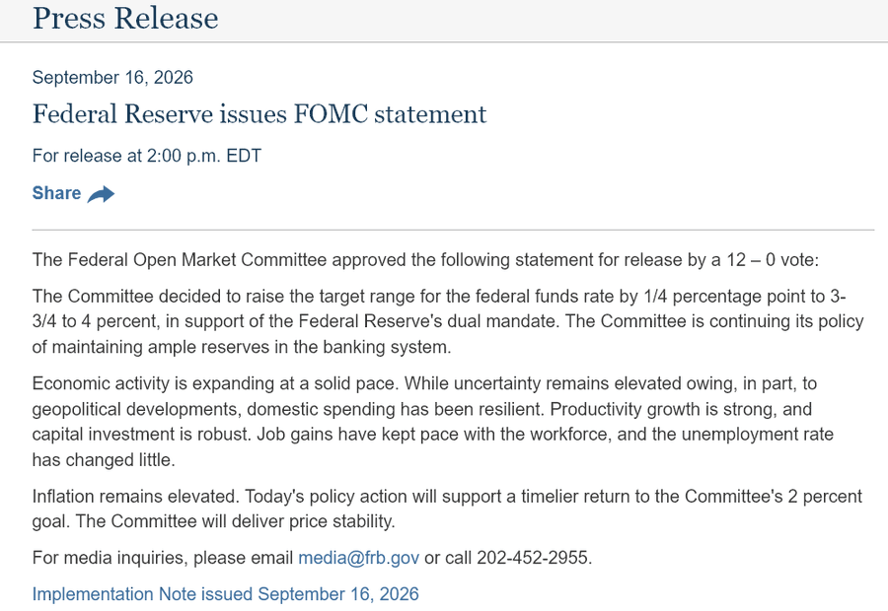Image resolution: width=888 pixels, height=611 pixels.
Task: Click the paragraph starting 'Economic activity is expanding'
Action: coord(433,422)
